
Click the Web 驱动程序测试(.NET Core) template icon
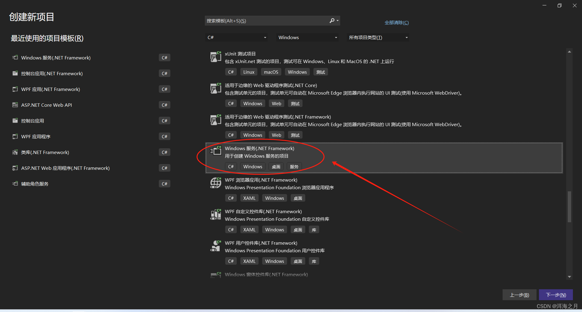point(216,88)
